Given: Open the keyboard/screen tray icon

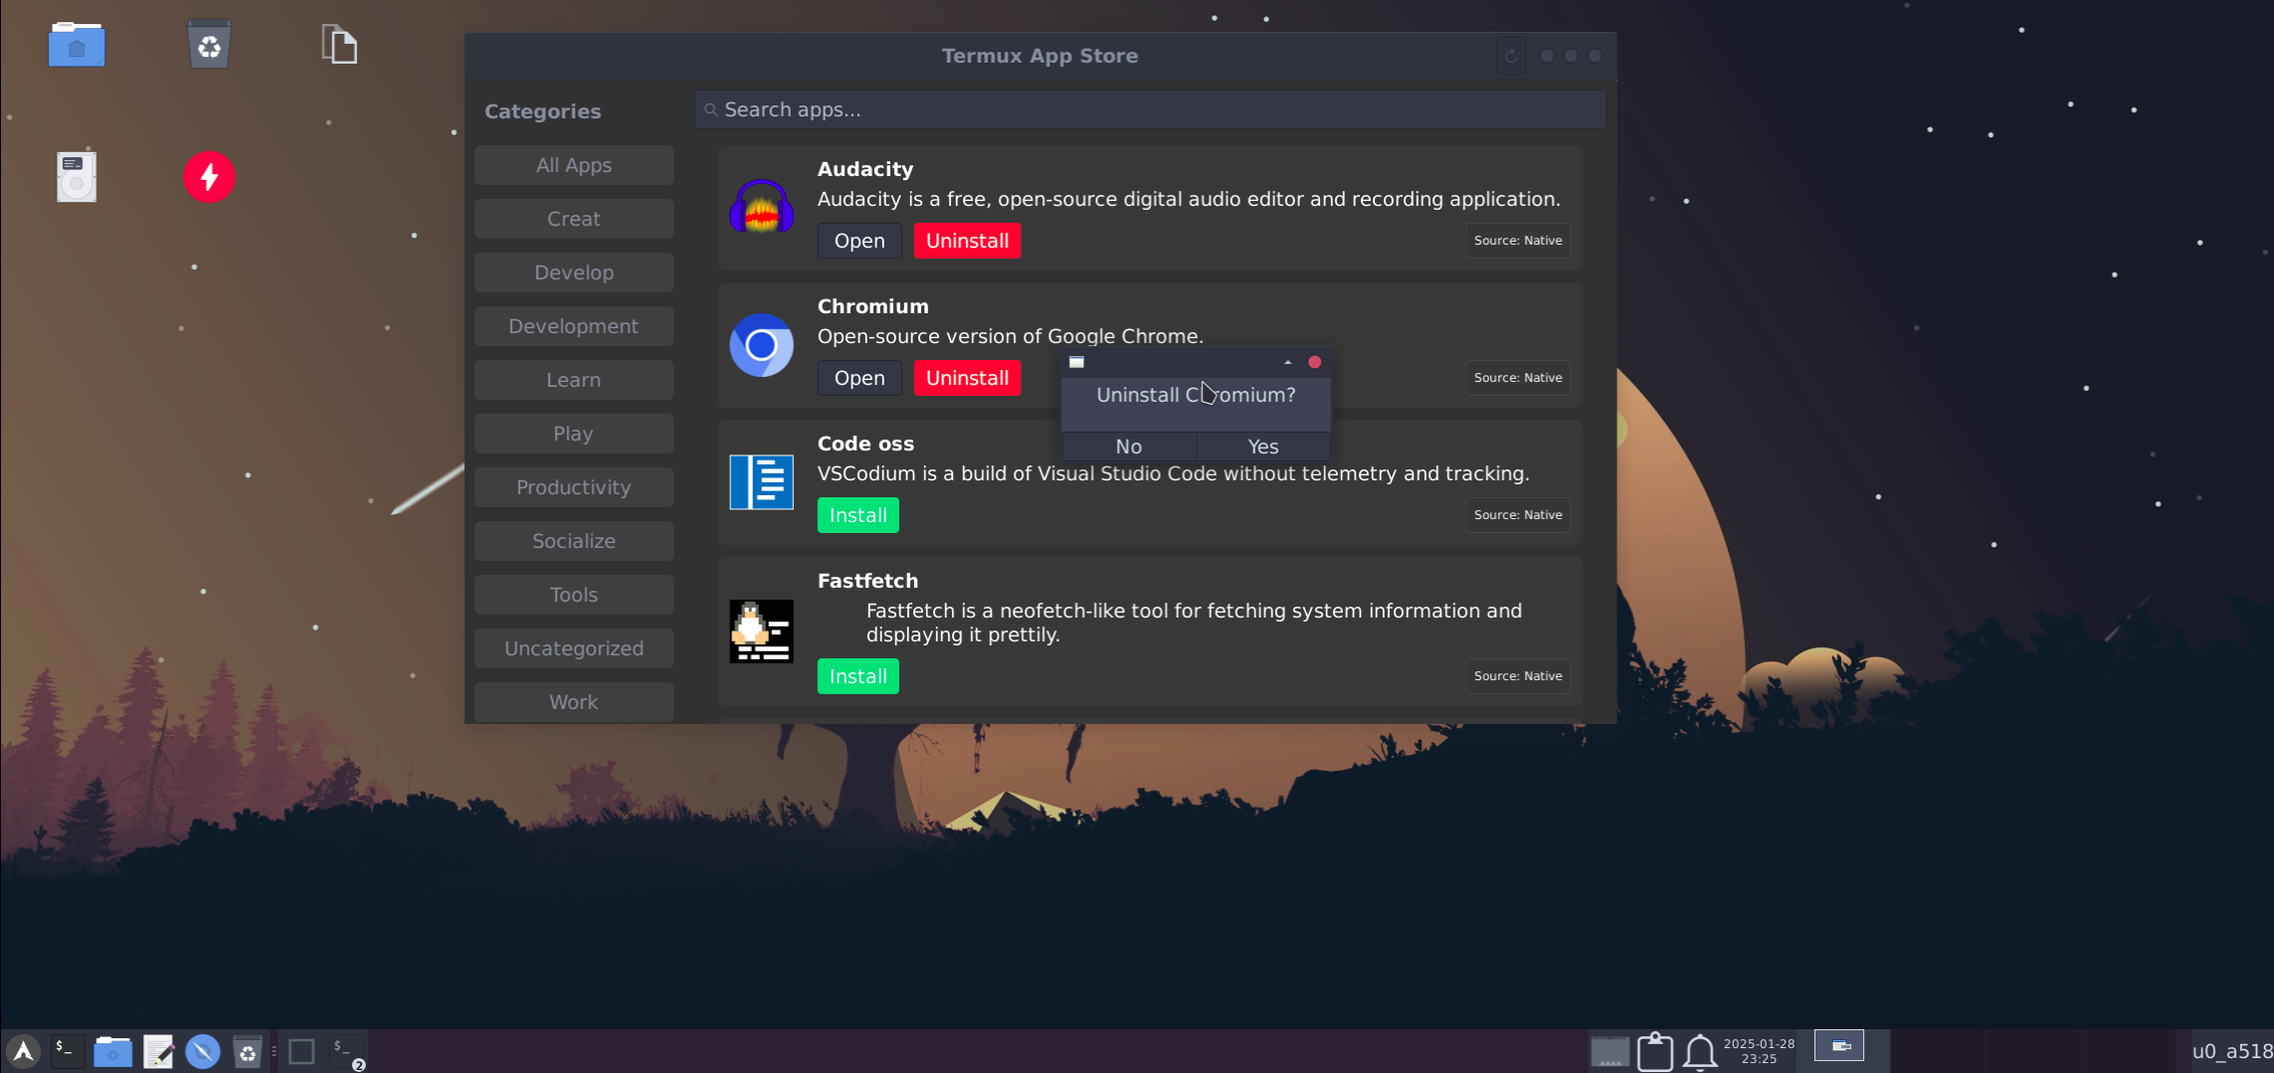Looking at the screenshot, I should point(1609,1051).
